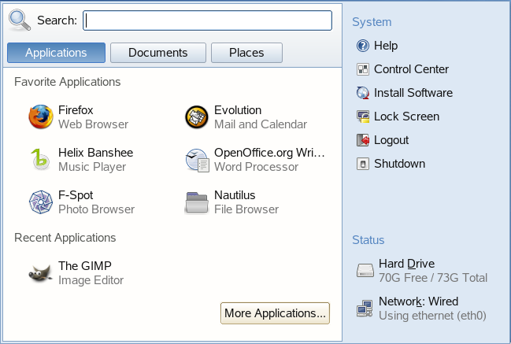Launch Firefox web browser icon

pyautogui.click(x=41, y=117)
